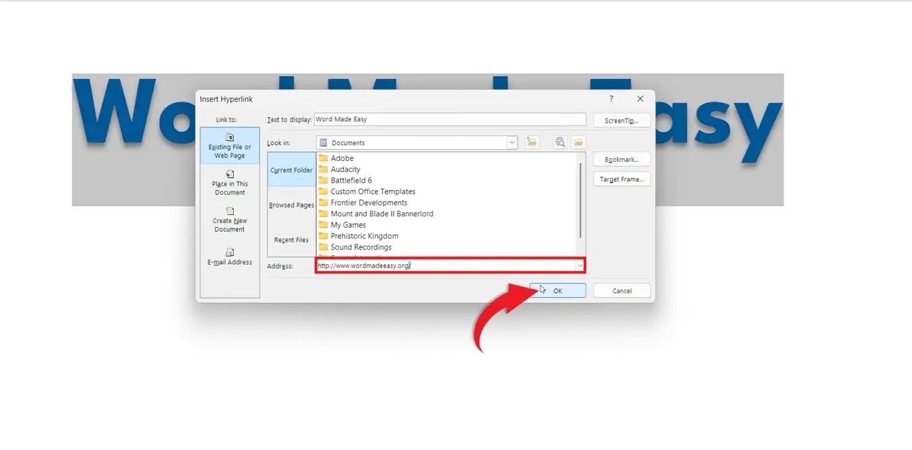
Task: Pick E-mail Address link type
Action: [230, 257]
